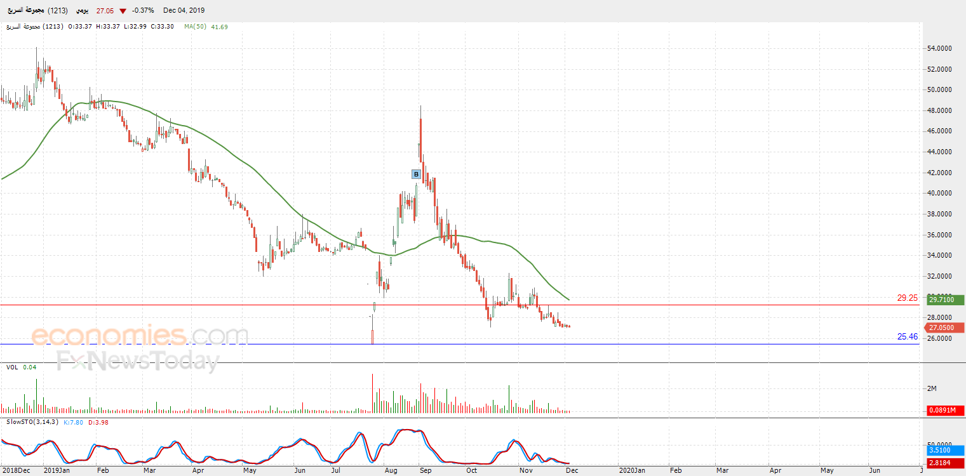Select the VOL panel label
This screenshot has width=966, height=476.
[12, 367]
